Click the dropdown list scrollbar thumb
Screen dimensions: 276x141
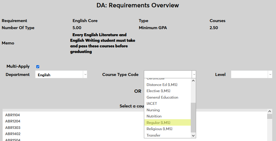click(193, 118)
